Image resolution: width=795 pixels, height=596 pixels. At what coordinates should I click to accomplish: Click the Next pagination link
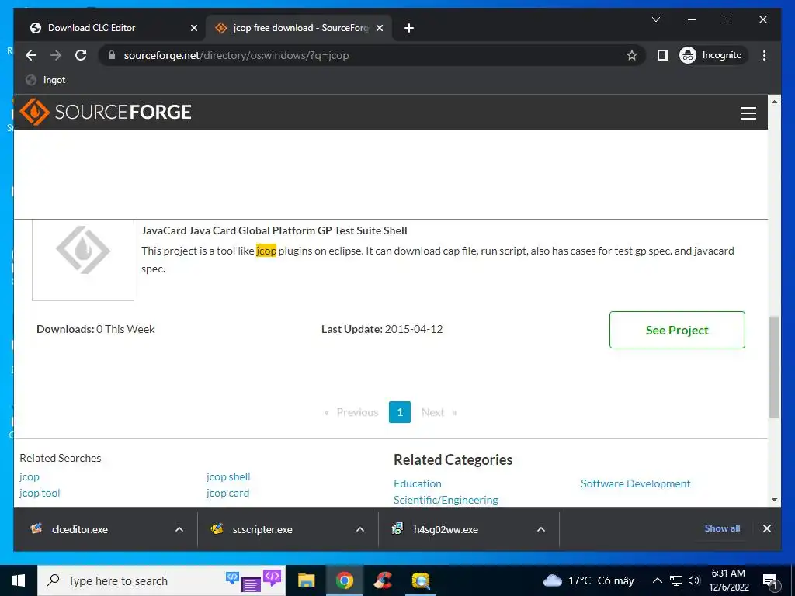point(439,412)
